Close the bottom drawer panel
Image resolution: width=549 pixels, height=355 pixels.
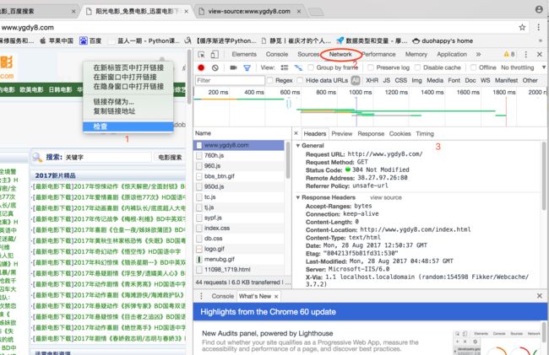point(540,296)
